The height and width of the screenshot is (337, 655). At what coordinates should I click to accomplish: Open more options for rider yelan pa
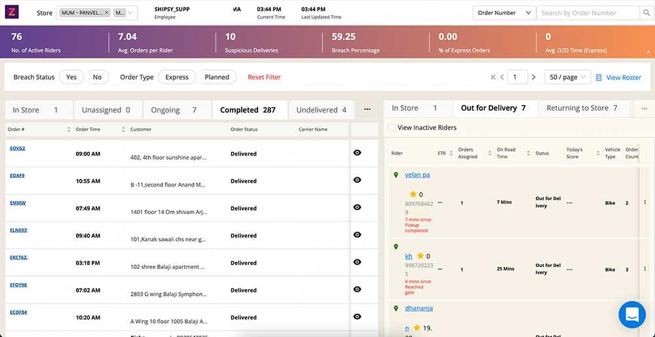[x=645, y=202]
